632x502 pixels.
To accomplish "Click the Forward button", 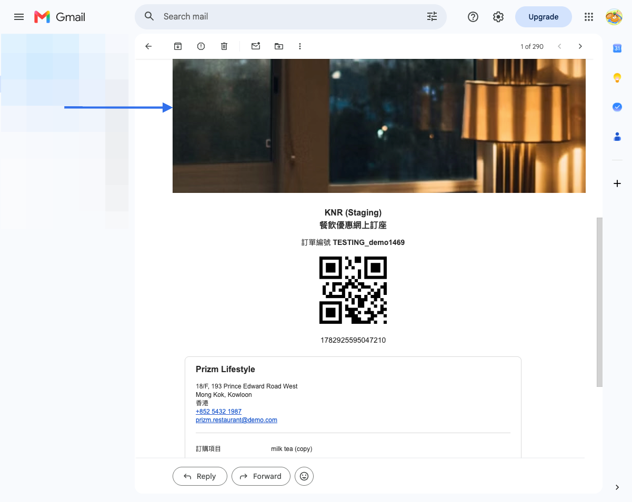I will 261,476.
